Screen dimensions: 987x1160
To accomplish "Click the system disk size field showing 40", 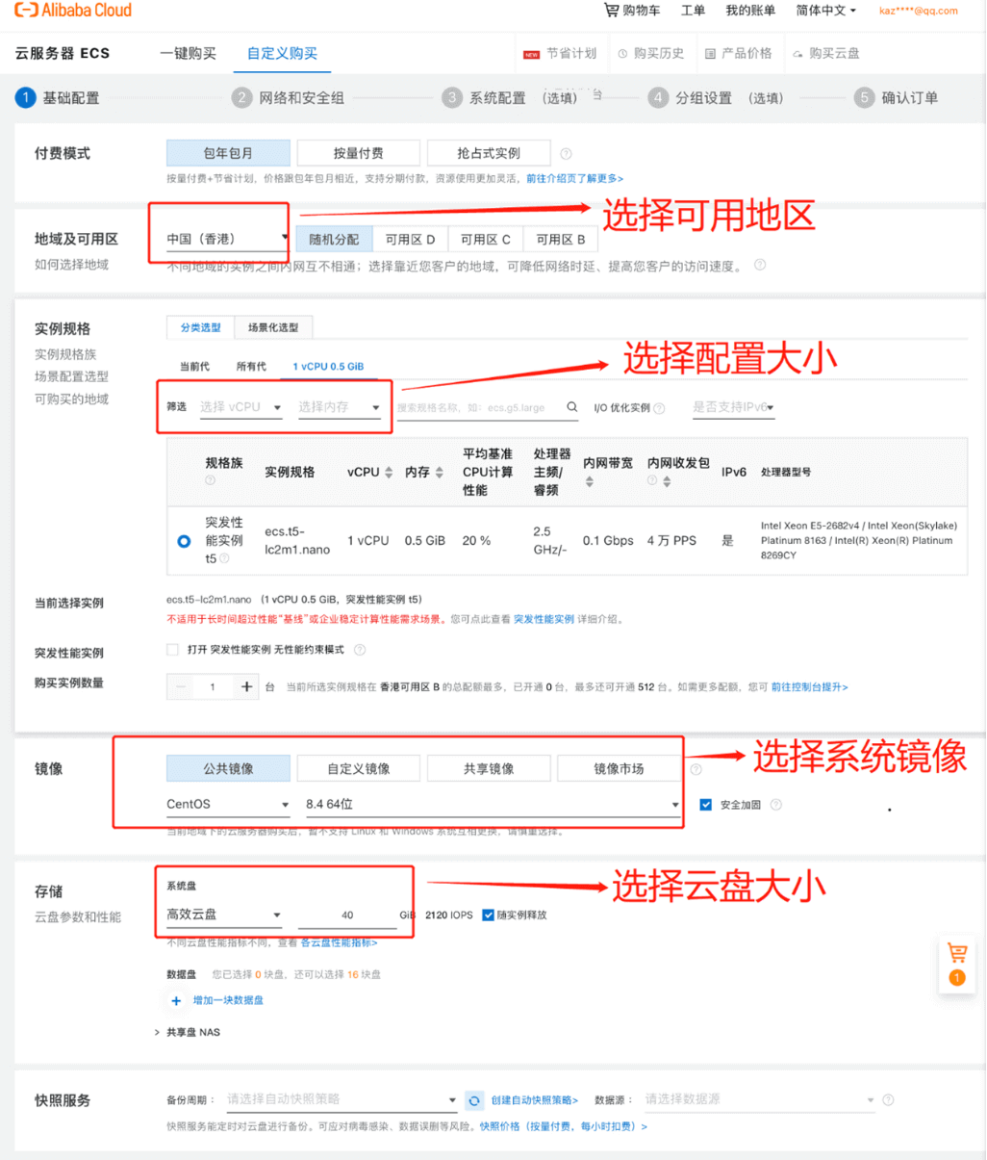I will click(x=347, y=915).
